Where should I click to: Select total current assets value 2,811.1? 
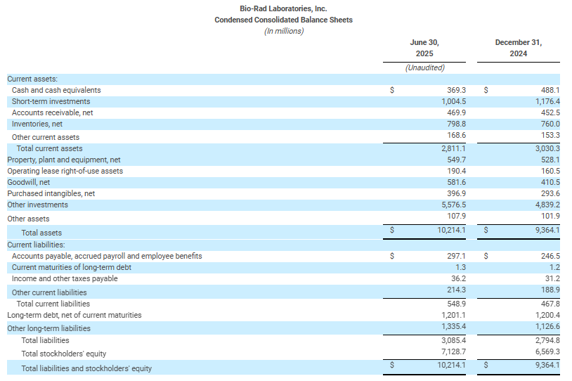point(453,148)
